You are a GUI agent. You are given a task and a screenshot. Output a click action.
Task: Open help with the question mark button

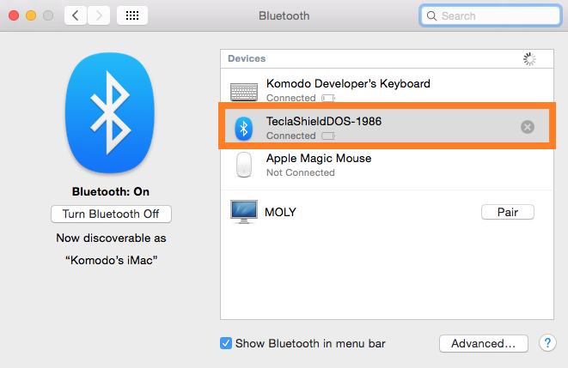coord(547,343)
